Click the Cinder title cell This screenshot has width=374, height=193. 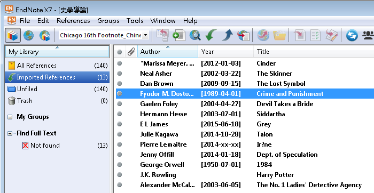(266, 63)
